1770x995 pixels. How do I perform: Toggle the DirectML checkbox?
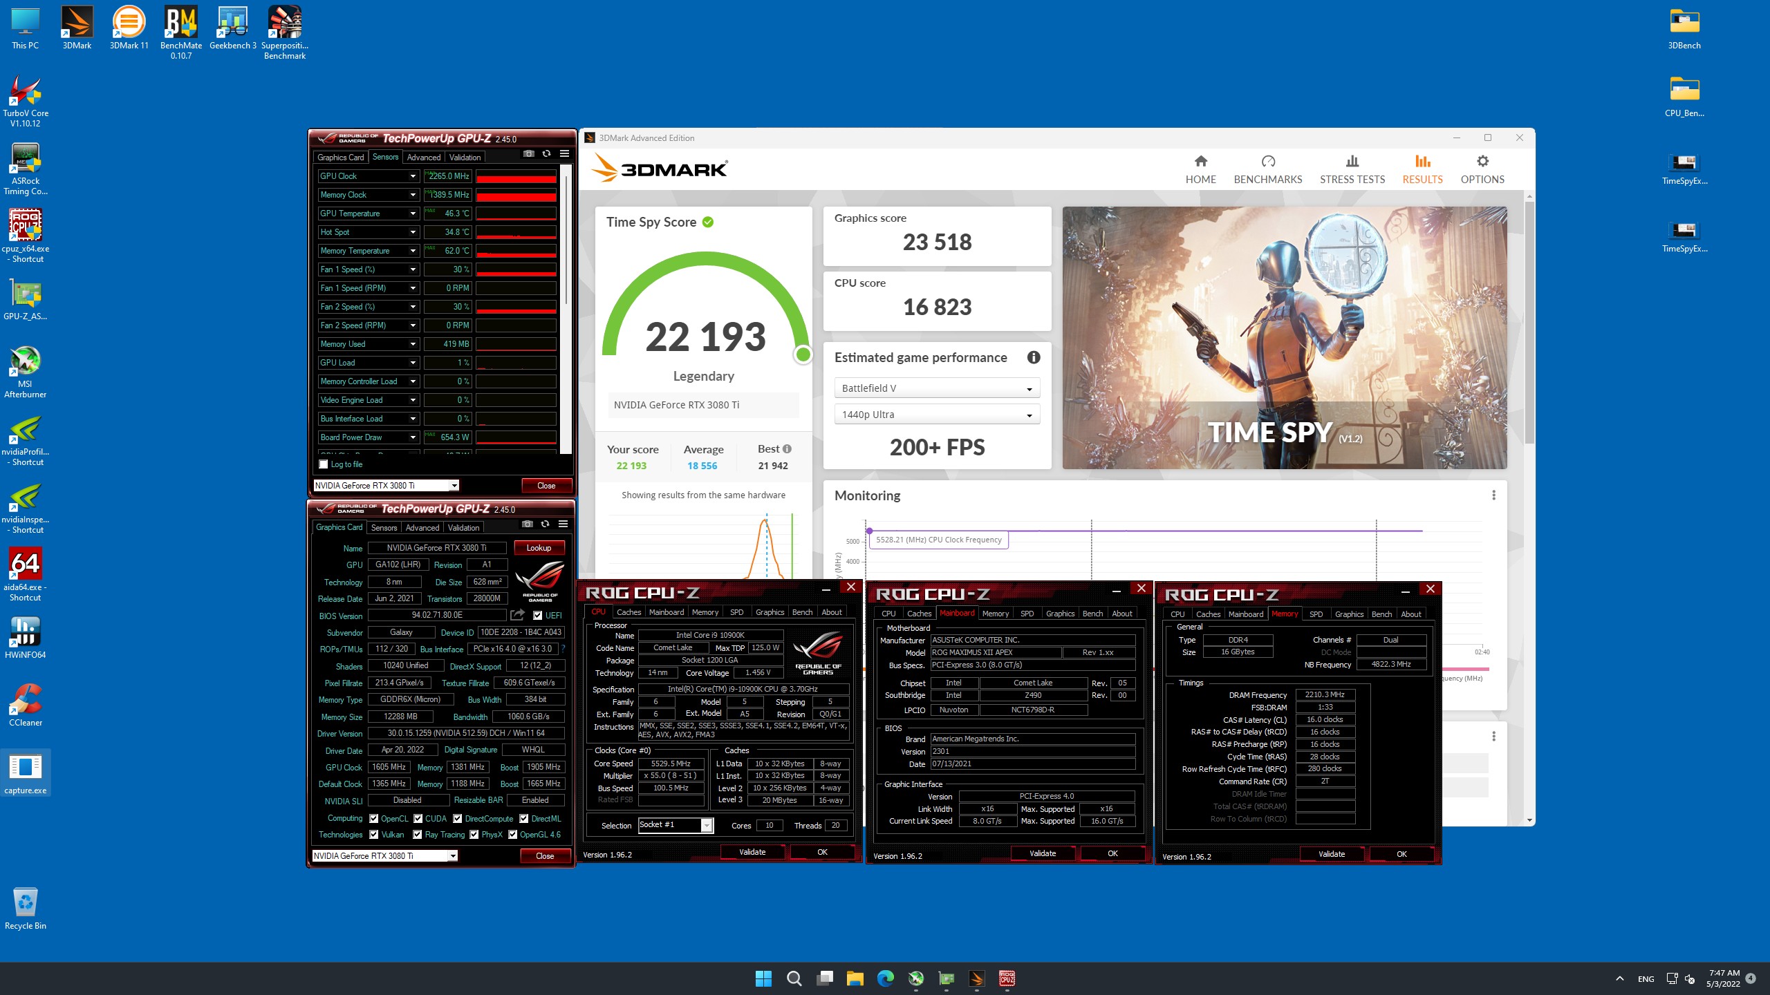pos(524,819)
